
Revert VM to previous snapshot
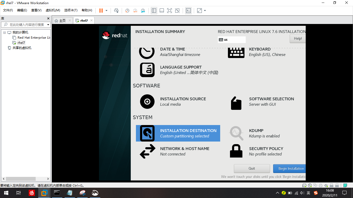135,11
